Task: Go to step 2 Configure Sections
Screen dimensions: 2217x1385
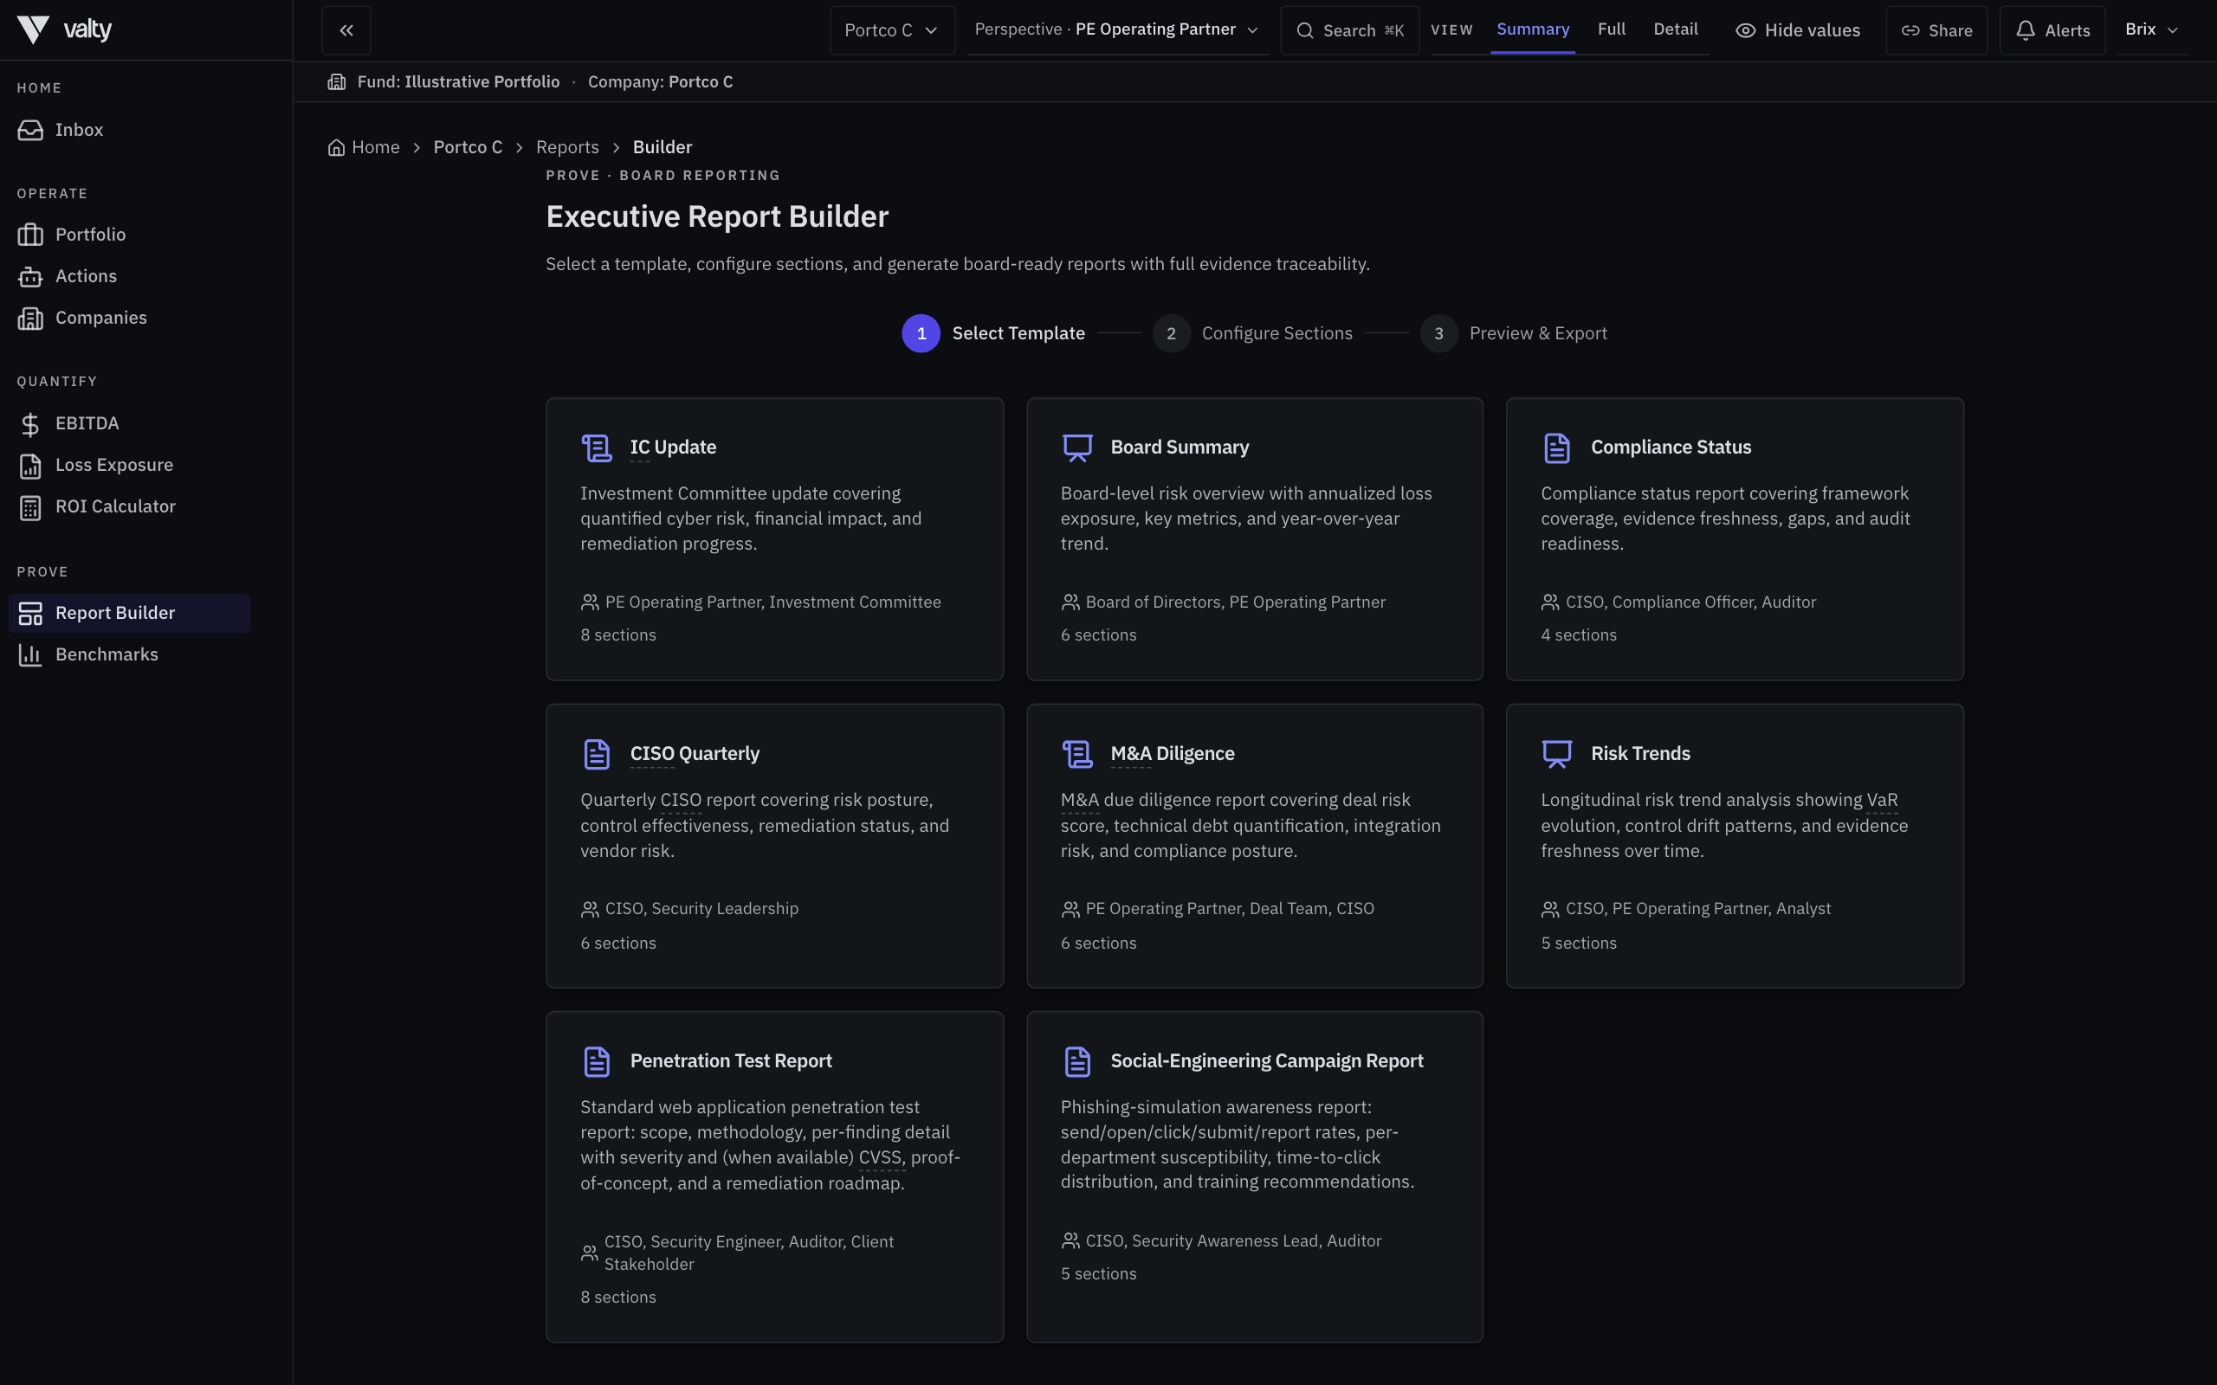Action: coord(1252,333)
